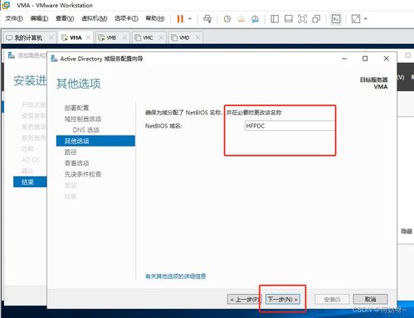
Task: Select 查看选项 in the wizard steps
Action: 76,163
